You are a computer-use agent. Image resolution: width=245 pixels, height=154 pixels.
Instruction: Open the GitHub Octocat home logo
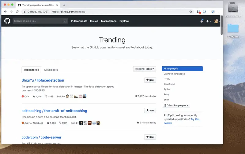tap(7, 21)
